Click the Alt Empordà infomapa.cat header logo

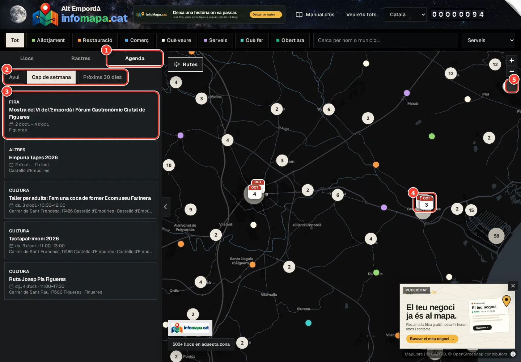(80, 14)
